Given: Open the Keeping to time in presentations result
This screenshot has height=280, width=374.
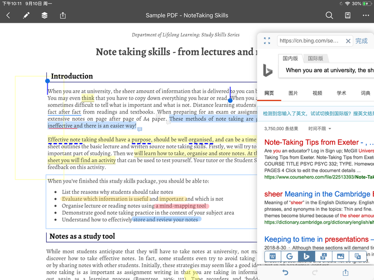Looking at the screenshot, I should click(319, 239).
